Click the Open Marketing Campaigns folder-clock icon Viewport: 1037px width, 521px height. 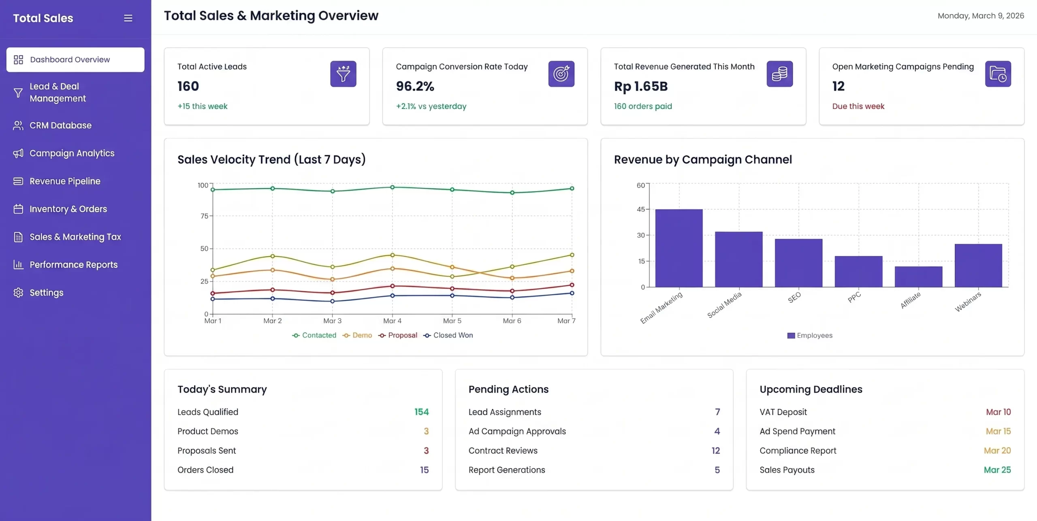[998, 74]
